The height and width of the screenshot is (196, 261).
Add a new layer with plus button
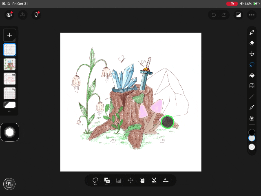pos(10,35)
